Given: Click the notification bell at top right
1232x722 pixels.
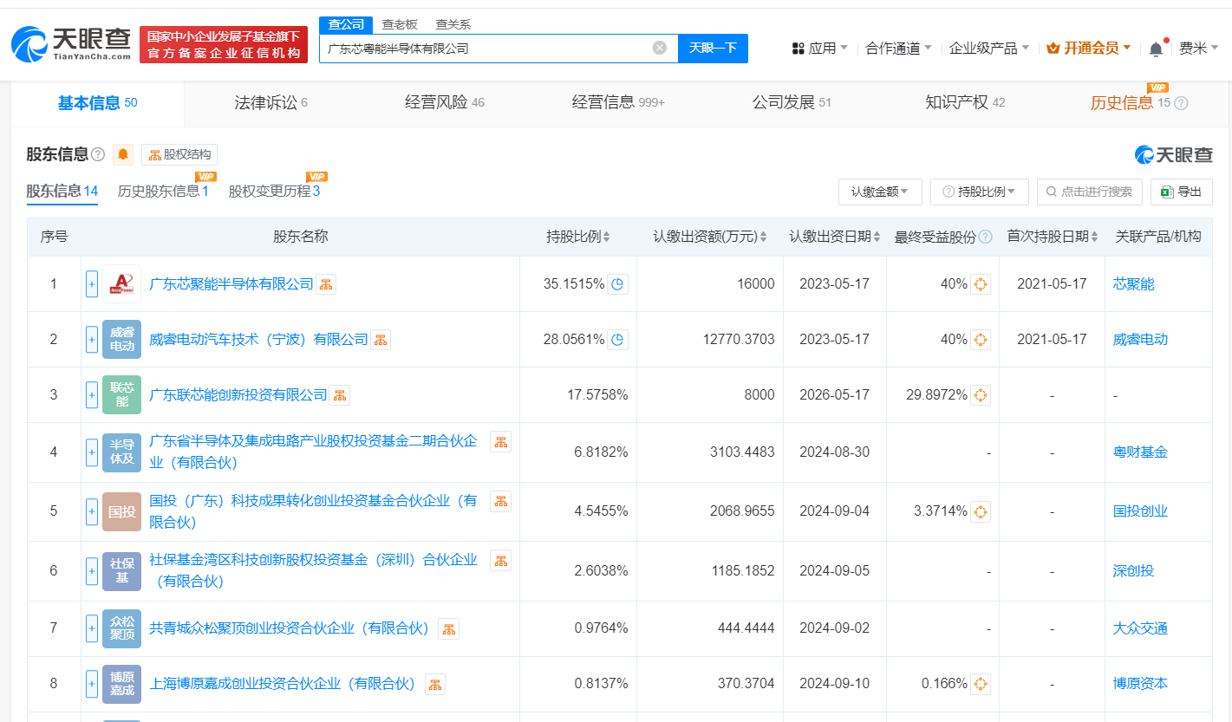Looking at the screenshot, I should click(1155, 48).
